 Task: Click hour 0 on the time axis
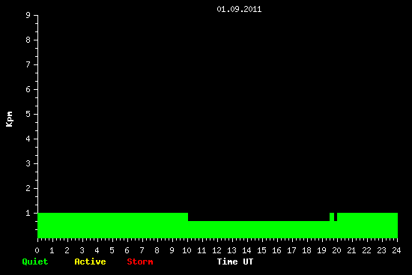pos(37,250)
